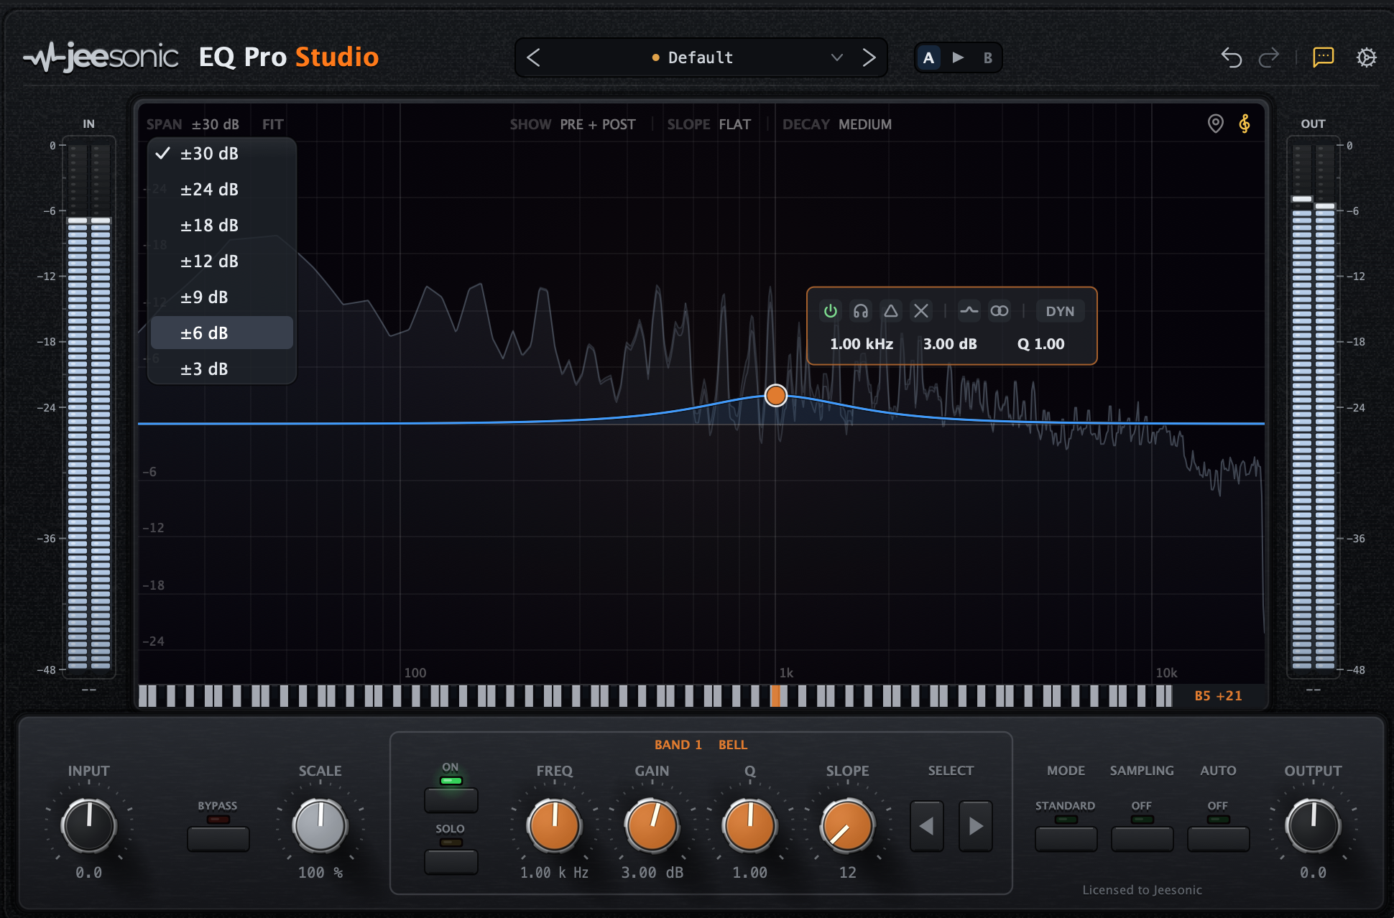Open the bell shape icon in popup
The height and width of the screenshot is (918, 1394).
point(969,311)
